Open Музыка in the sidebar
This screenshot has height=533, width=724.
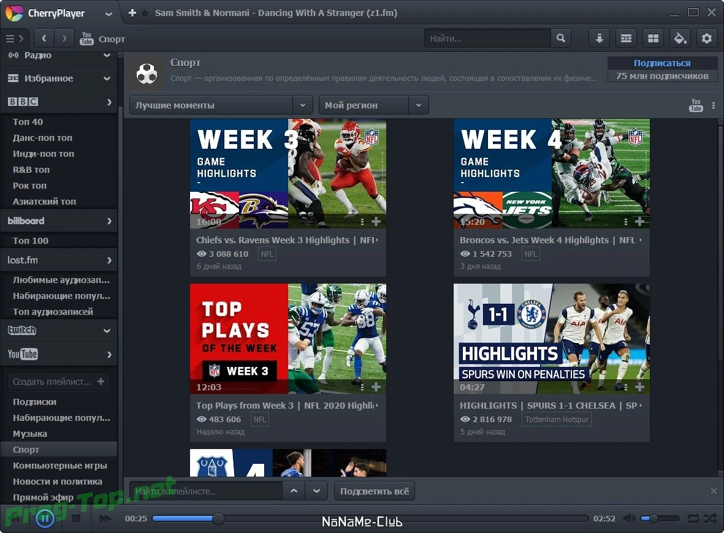coord(30,434)
